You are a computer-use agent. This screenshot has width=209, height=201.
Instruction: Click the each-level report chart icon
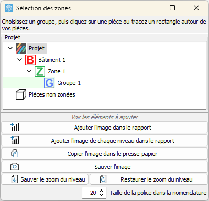click(x=15, y=140)
